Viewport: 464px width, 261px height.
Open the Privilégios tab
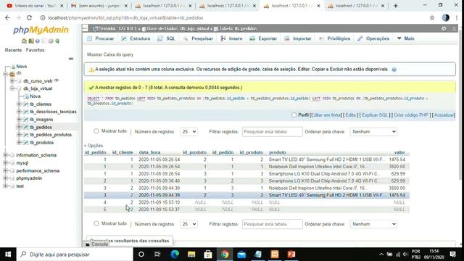pos(334,38)
